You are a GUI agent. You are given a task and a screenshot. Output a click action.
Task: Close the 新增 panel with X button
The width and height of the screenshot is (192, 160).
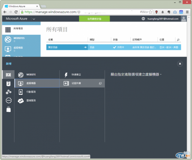click(180, 64)
